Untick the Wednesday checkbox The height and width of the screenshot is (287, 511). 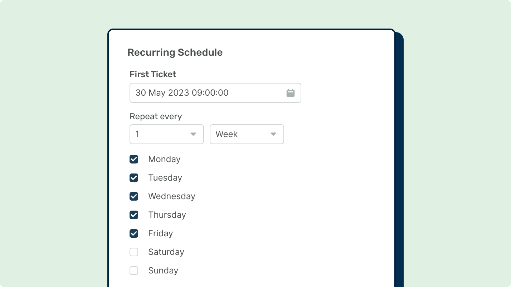point(134,196)
